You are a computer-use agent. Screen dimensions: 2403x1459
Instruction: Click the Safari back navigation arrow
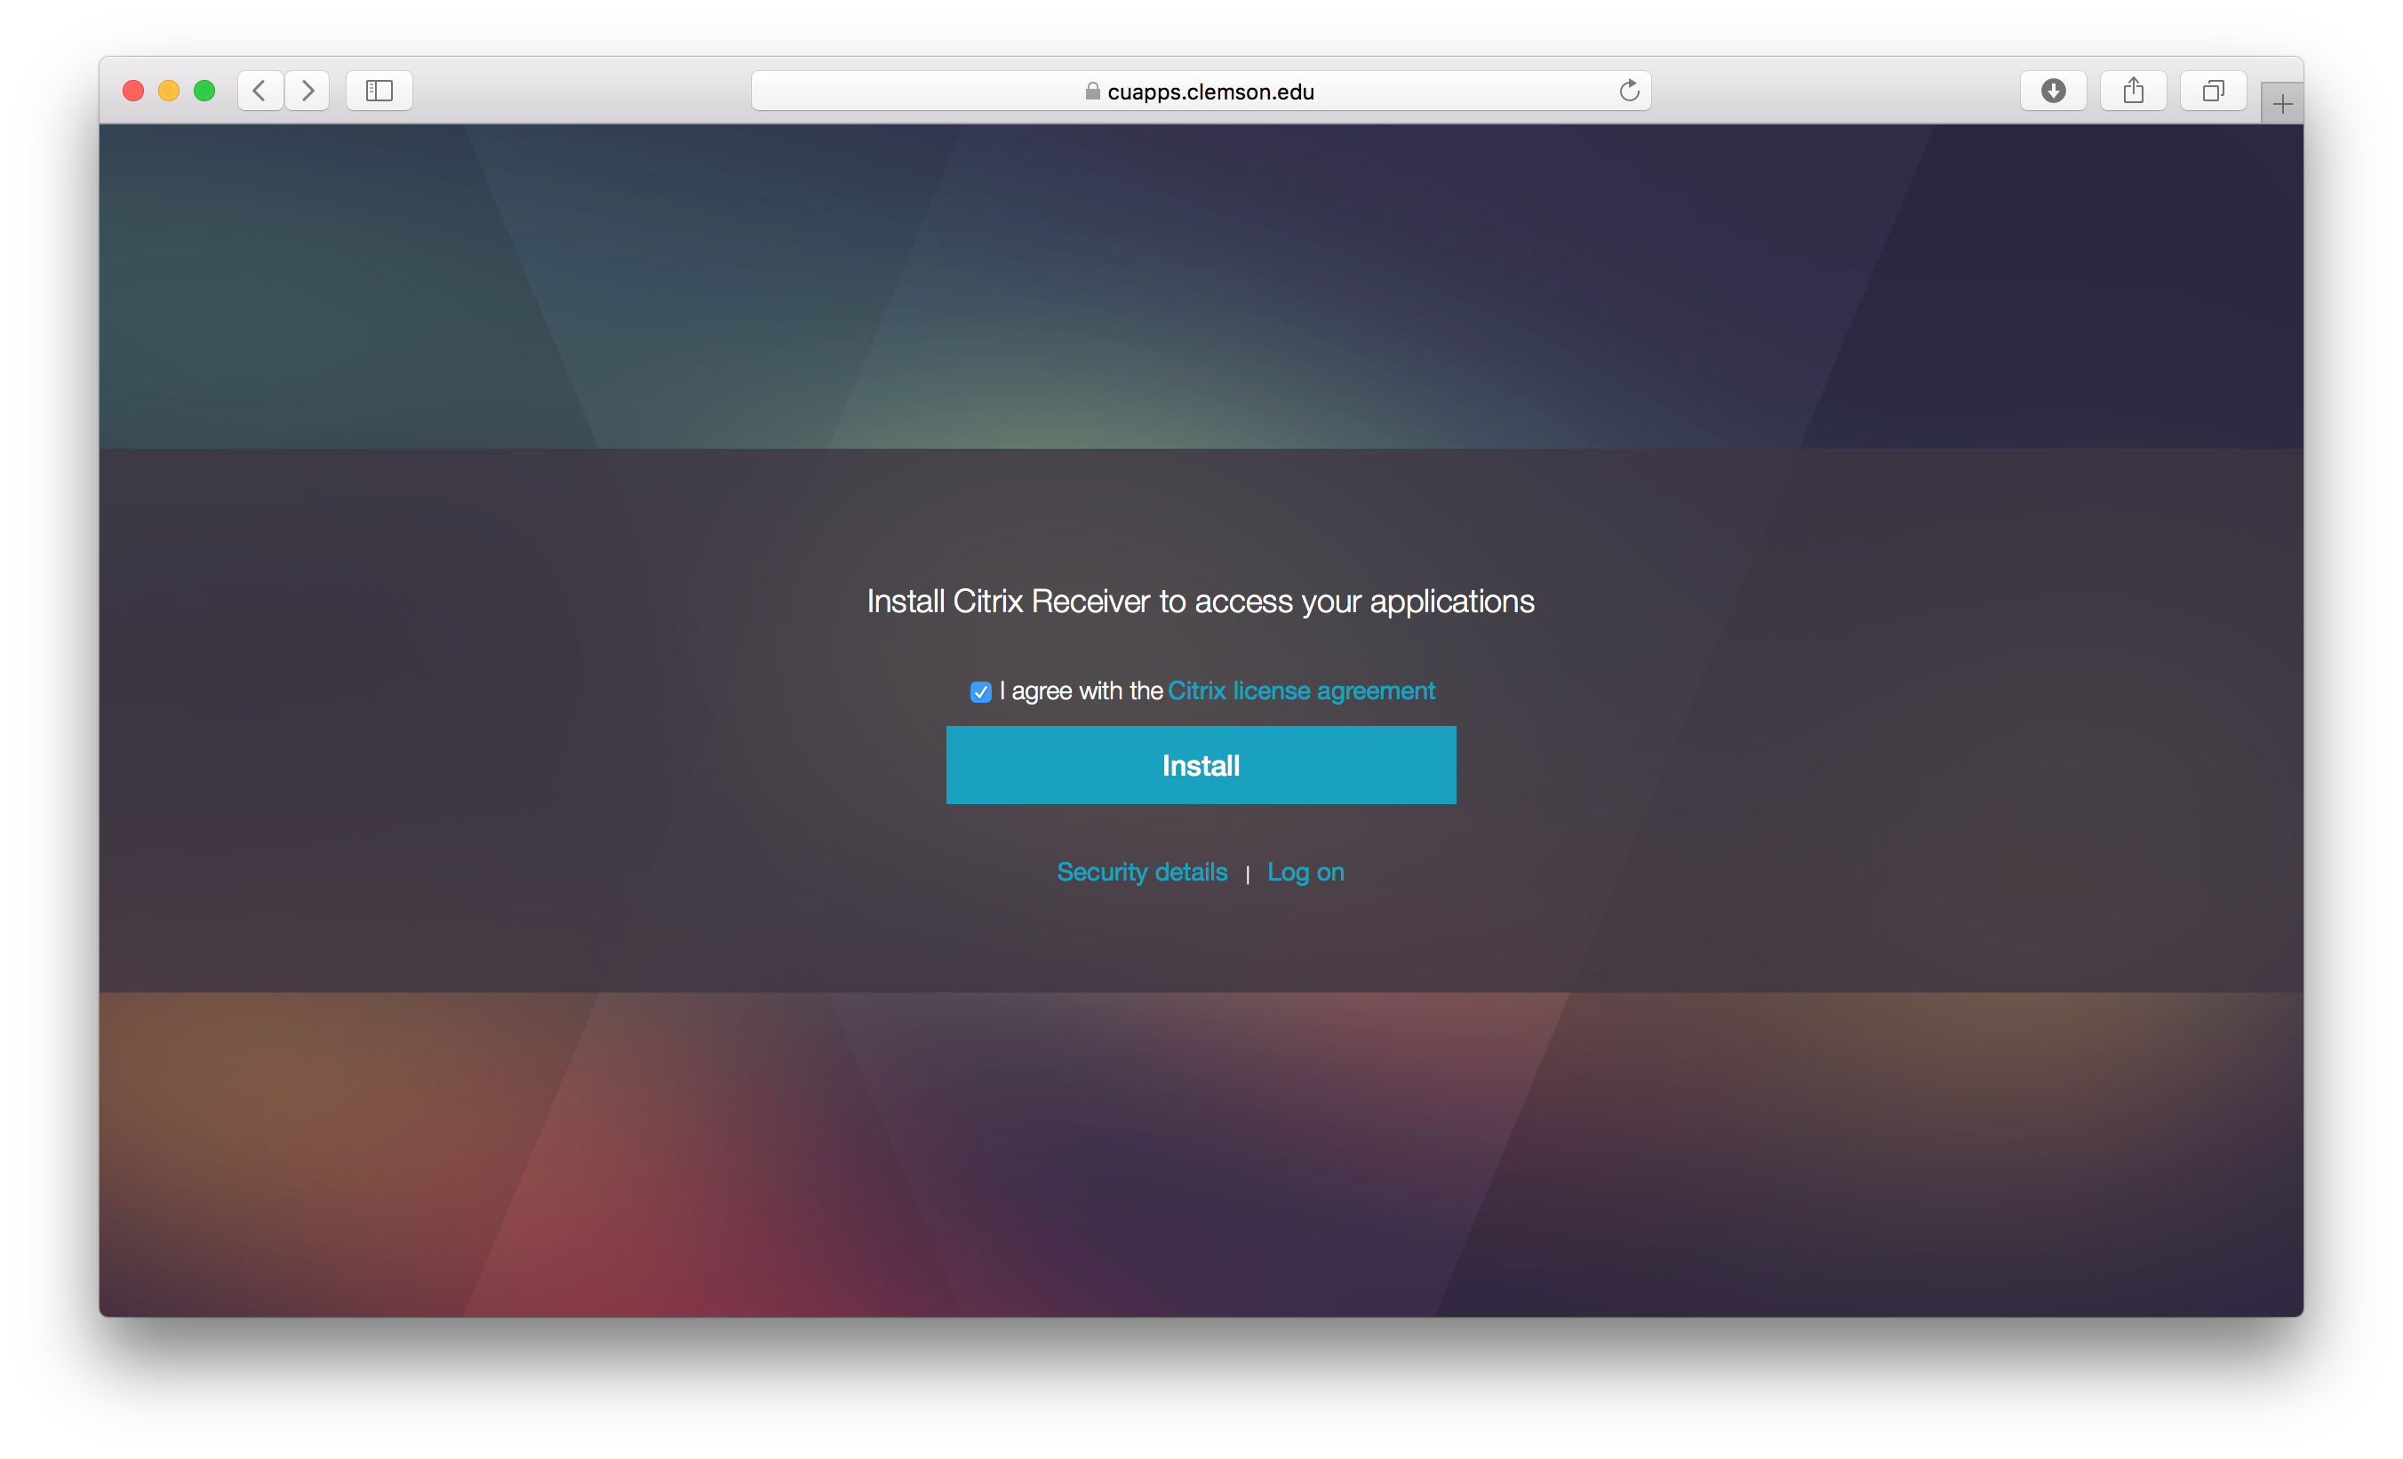coord(259,91)
